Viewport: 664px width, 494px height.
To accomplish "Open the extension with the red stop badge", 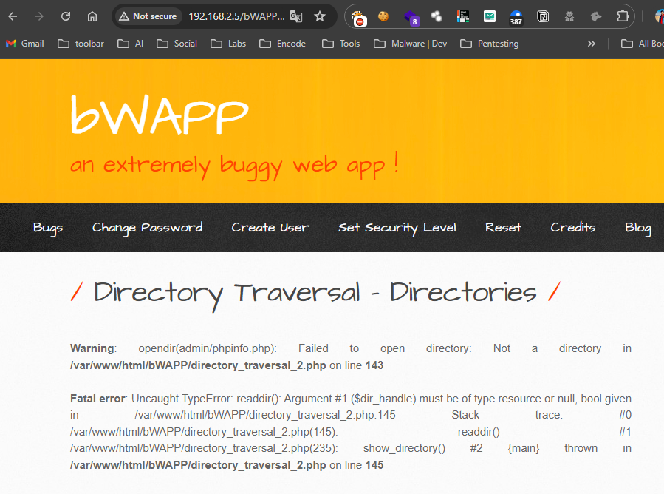I will click(359, 18).
